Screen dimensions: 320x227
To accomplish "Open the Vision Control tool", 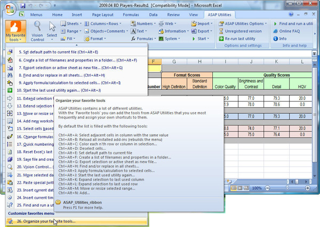I will tap(38, 30).
